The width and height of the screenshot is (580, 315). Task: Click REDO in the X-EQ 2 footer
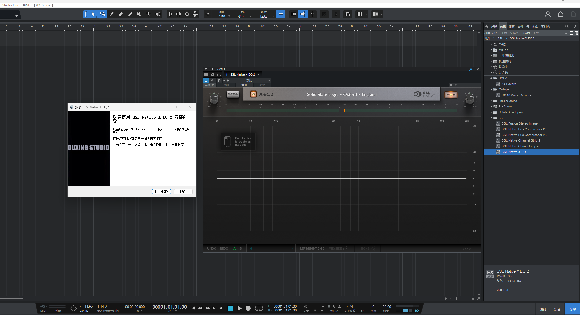[224, 248]
